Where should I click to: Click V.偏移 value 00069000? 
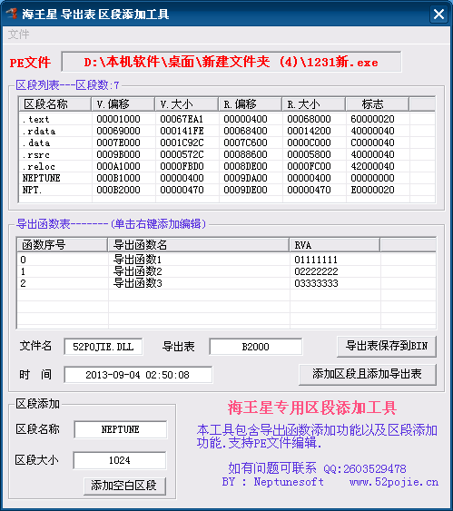[x=118, y=131]
